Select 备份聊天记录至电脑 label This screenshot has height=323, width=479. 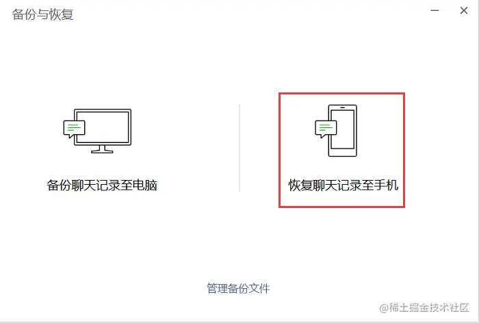[x=102, y=185]
